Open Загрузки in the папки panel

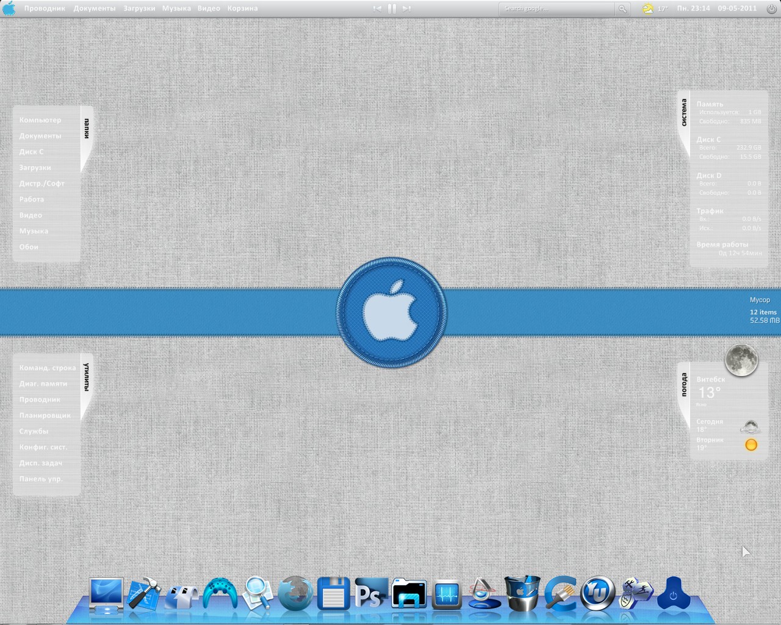(x=35, y=168)
